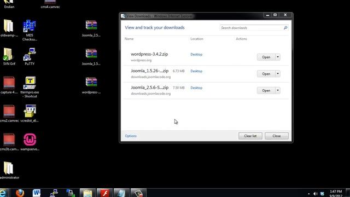
Task: Expand options arrow for Joomla_1.5.26 zip
Action: tap(278, 74)
